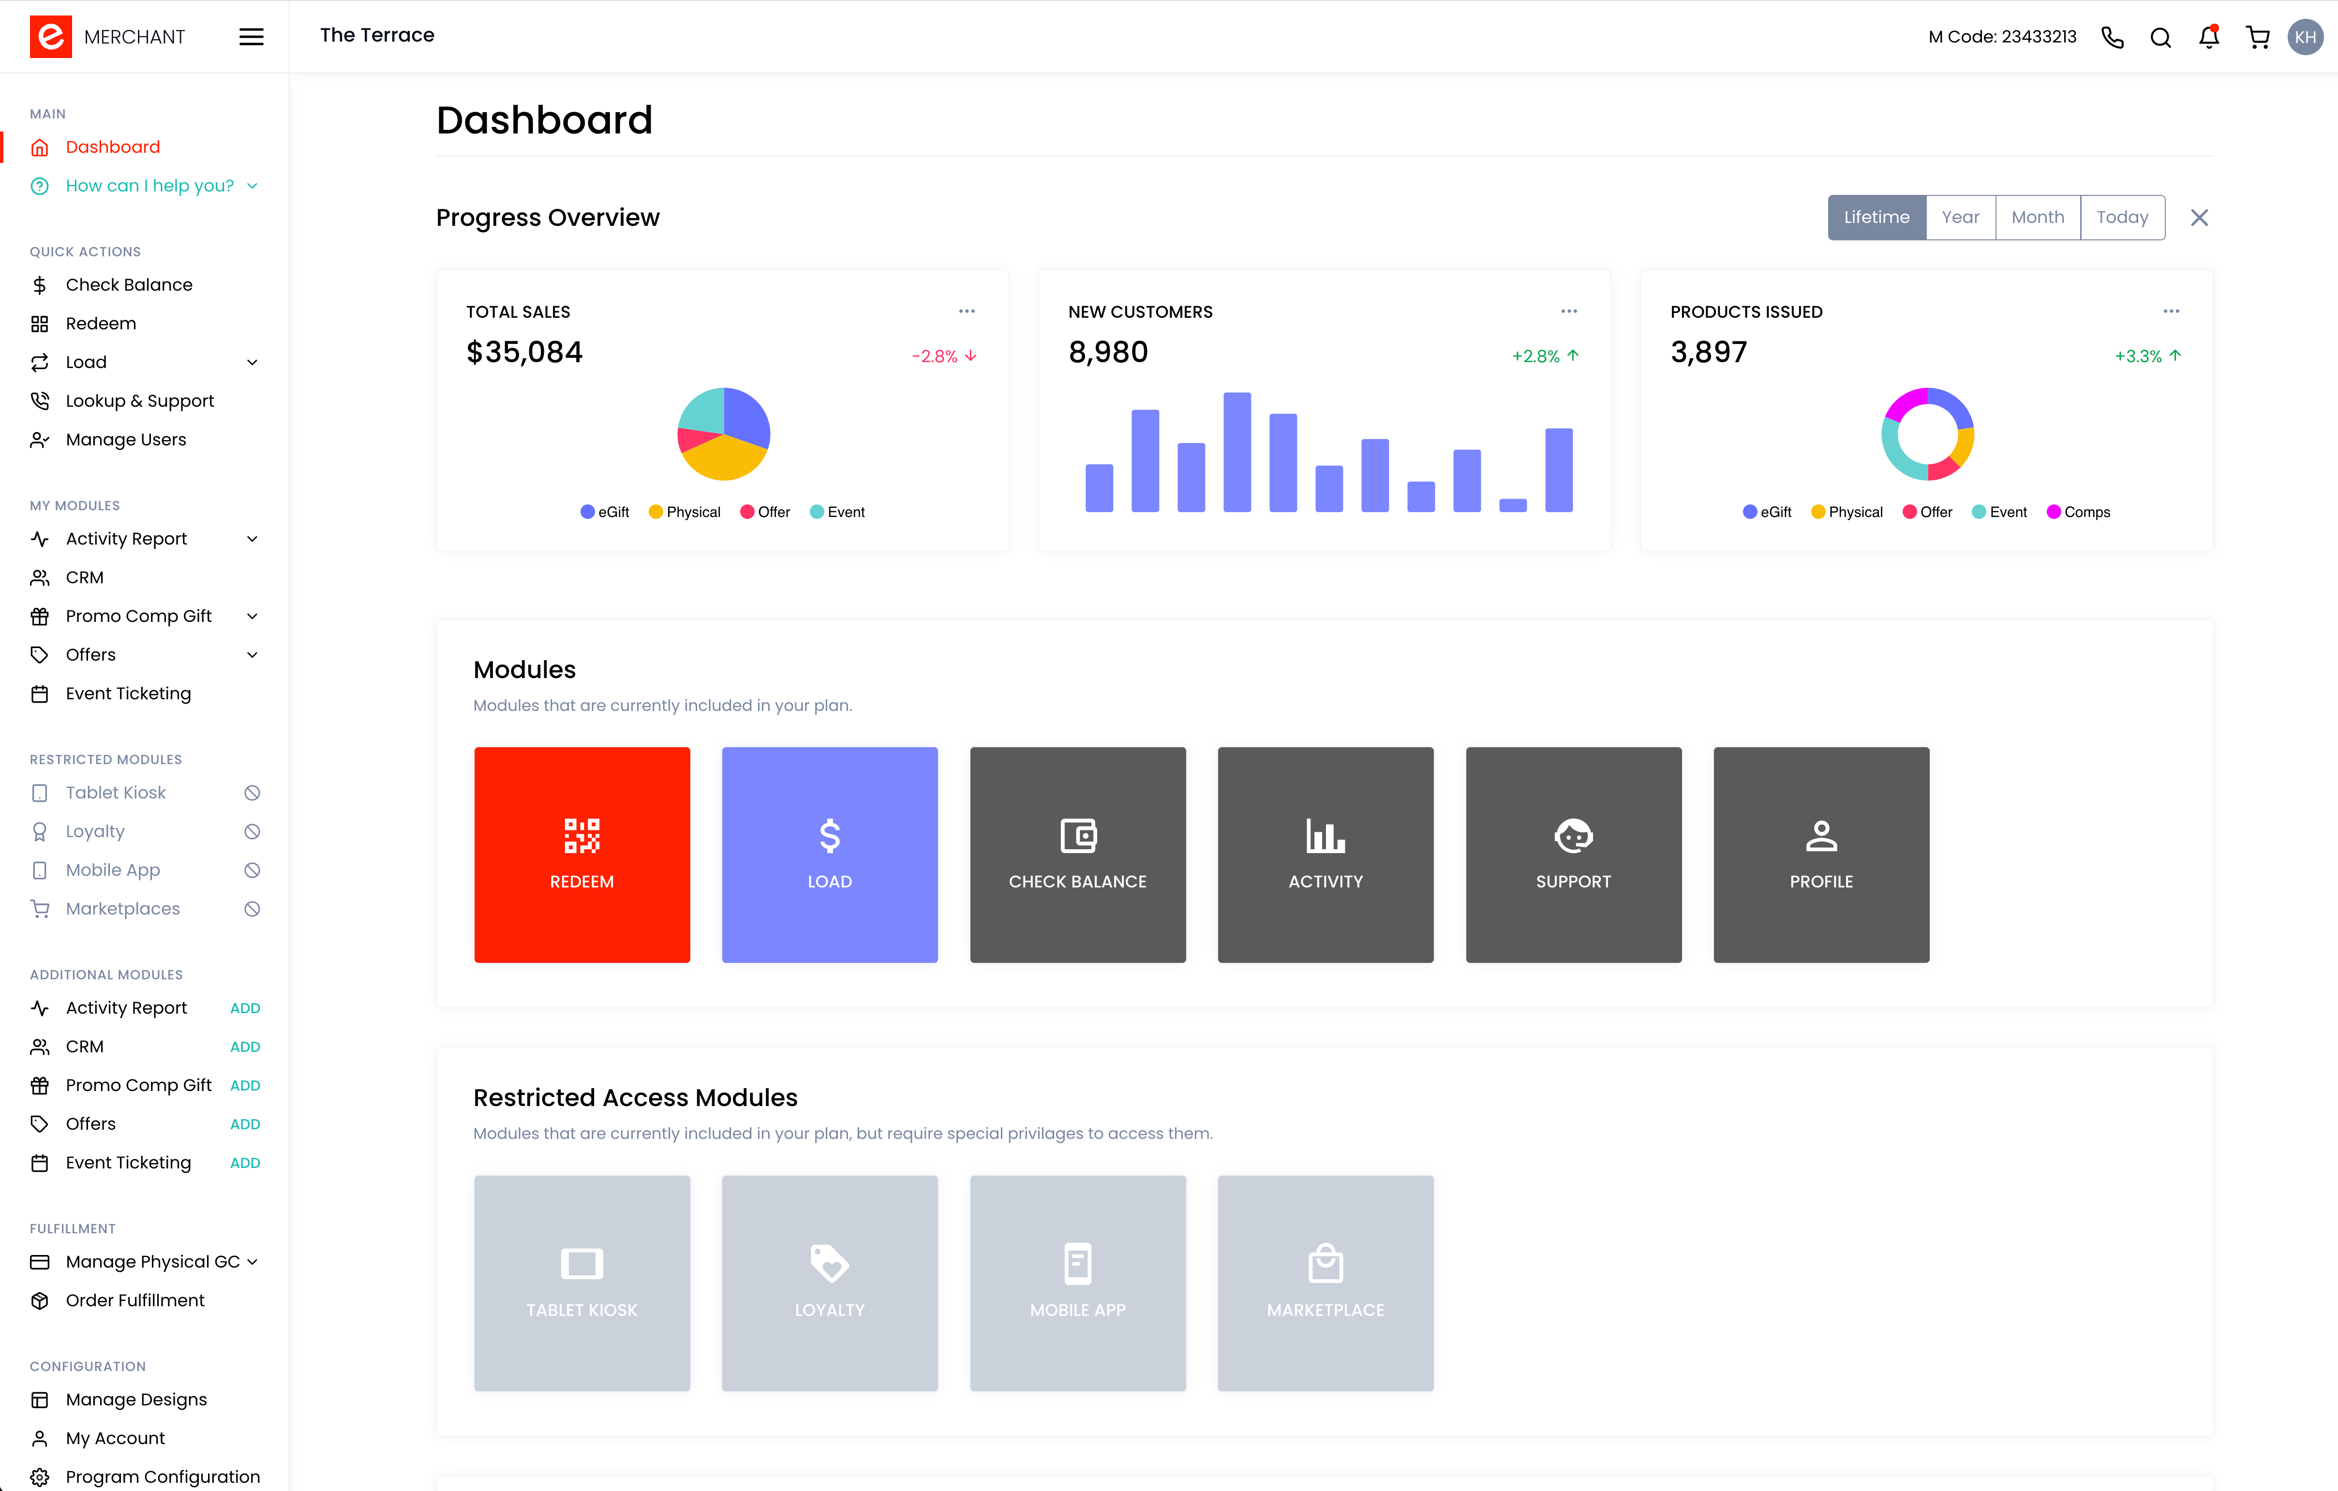2338x1491 pixels.
Task: Click restricted icon beside Mobile App
Action: point(253,871)
